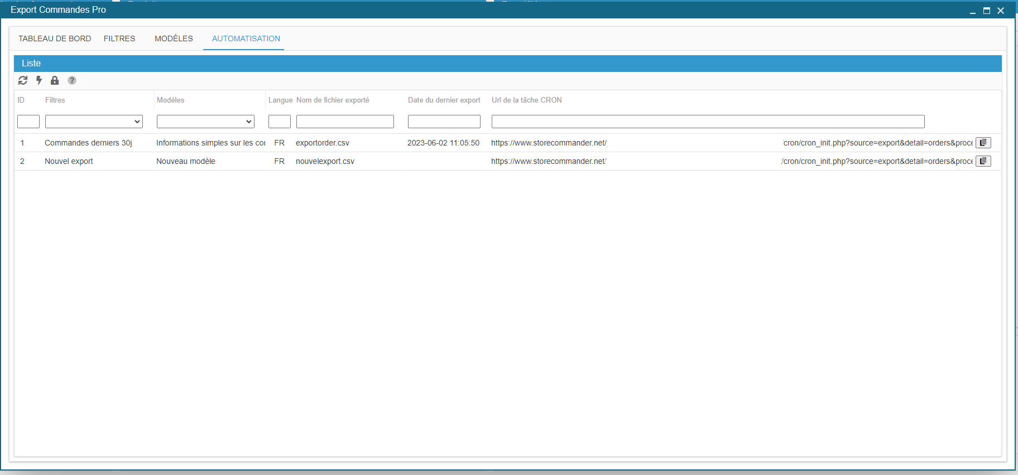Click the Url de la tâche CRON filter field
This screenshot has height=475, width=1018.
(x=708, y=122)
